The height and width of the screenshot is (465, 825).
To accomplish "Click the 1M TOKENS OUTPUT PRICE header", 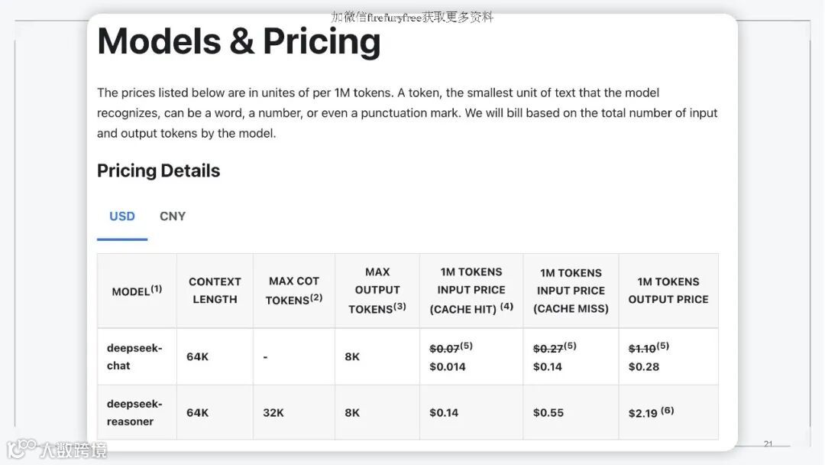I will (x=668, y=291).
